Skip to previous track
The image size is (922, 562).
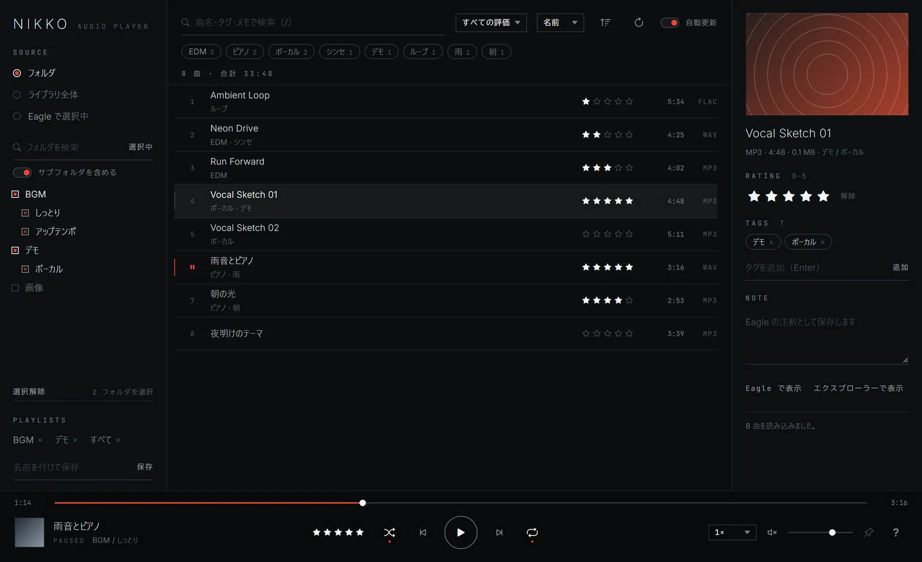[x=423, y=533]
